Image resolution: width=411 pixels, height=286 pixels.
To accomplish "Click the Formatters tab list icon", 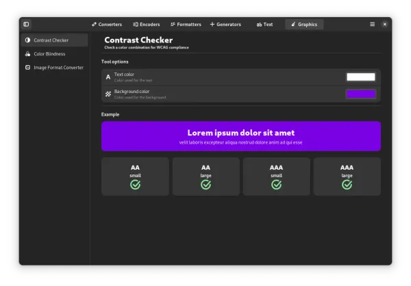I will pos(173,25).
